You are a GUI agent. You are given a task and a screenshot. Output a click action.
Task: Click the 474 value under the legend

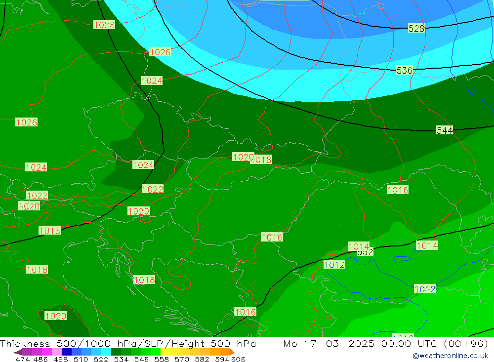coord(23,359)
